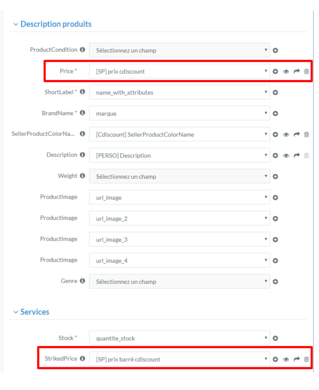This screenshot has width=319, height=390.
Task: Open the Genre Sélectionnez un champ dropdown
Action: click(179, 281)
